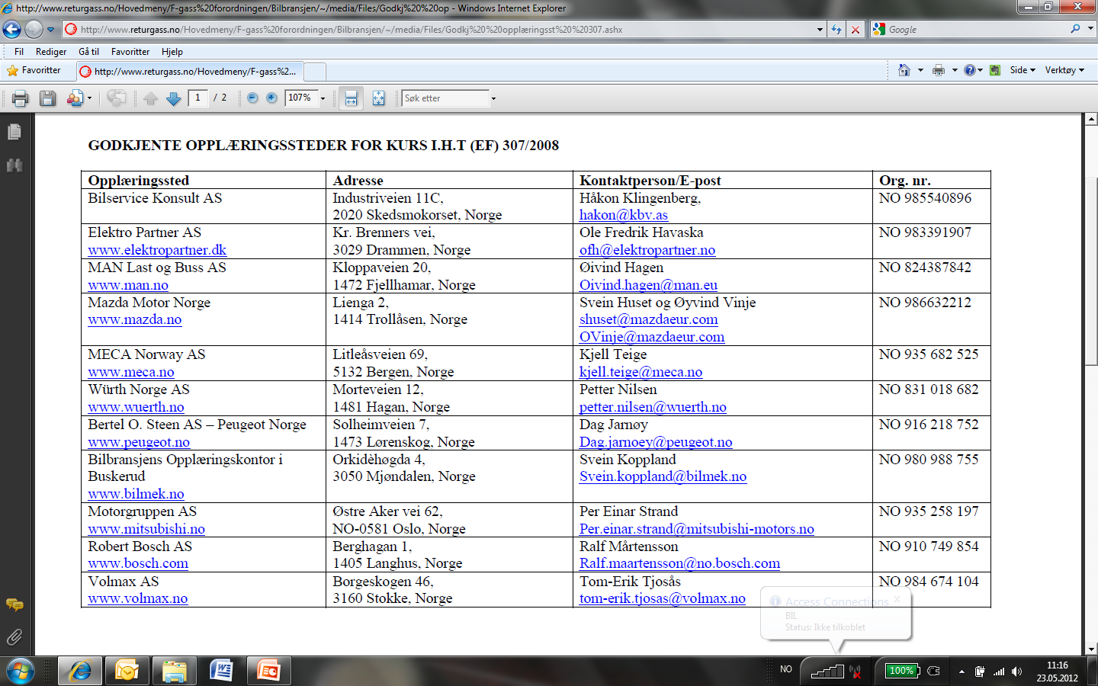Image resolution: width=1098 pixels, height=686 pixels.
Task: Select the returgass.no browser tab
Action: (190, 71)
